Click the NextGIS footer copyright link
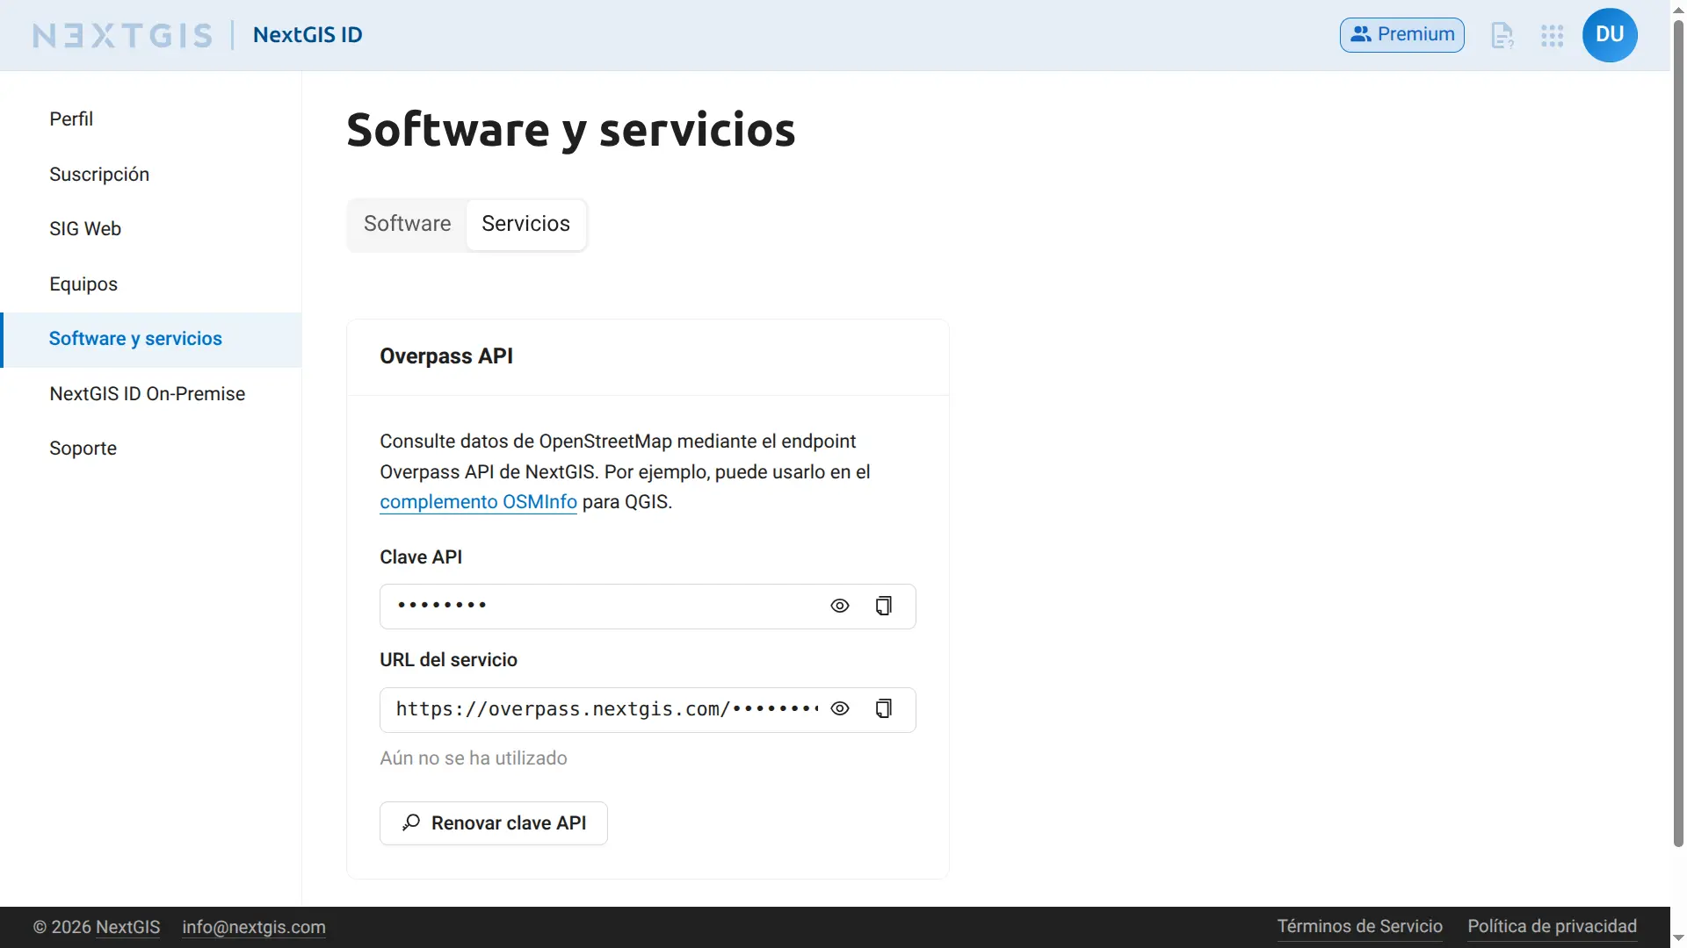This screenshot has height=948, width=1687. point(127,927)
